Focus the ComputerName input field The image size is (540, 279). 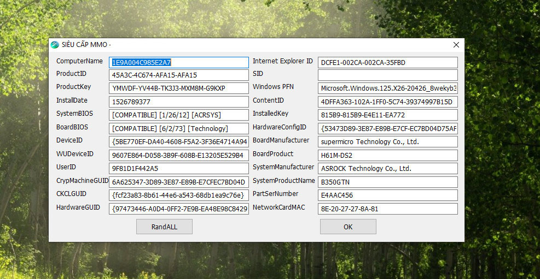pos(179,63)
